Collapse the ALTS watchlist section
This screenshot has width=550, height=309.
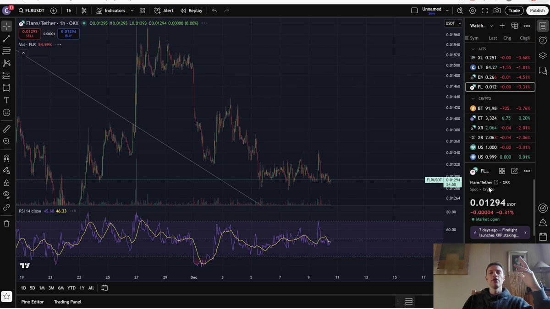coord(473,49)
